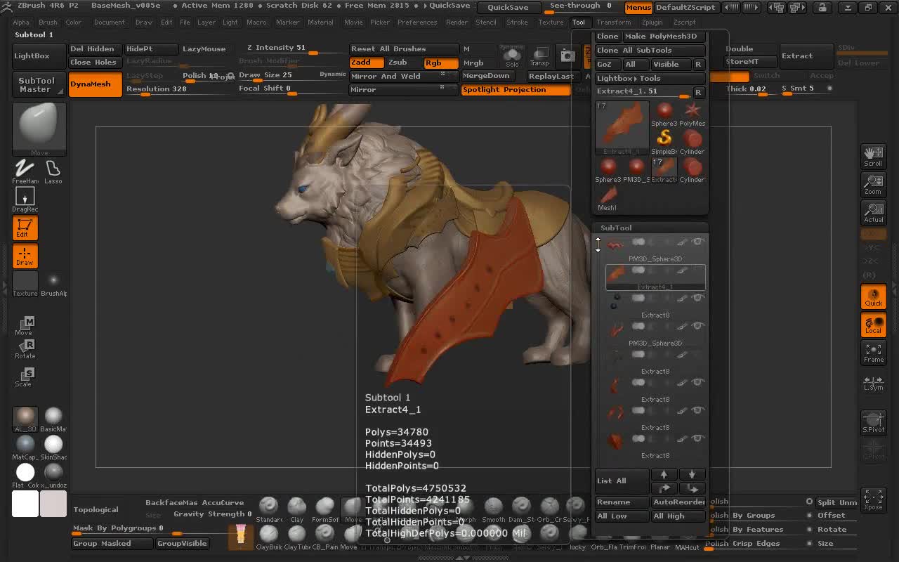The image size is (899, 562).
Task: Move subtool up with arrow button
Action: click(x=664, y=474)
